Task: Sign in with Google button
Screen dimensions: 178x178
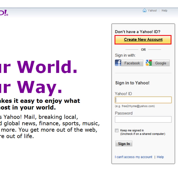Action: [x=158, y=63]
